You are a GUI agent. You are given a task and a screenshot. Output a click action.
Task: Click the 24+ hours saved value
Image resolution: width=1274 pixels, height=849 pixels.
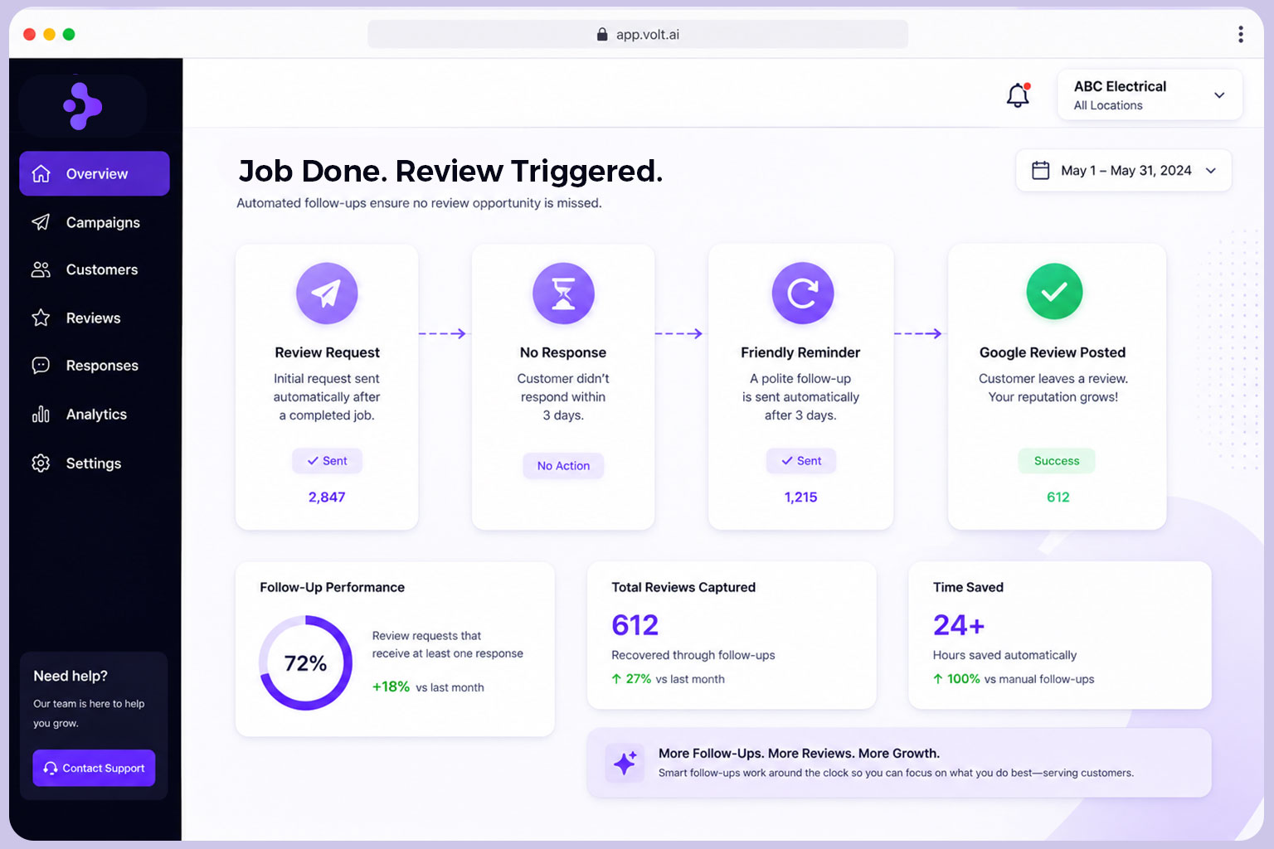[959, 624]
